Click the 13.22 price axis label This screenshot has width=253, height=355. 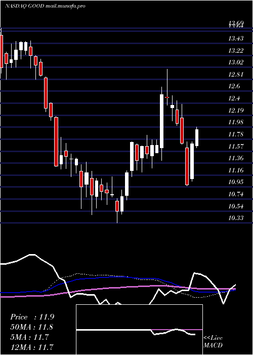(x=236, y=51)
